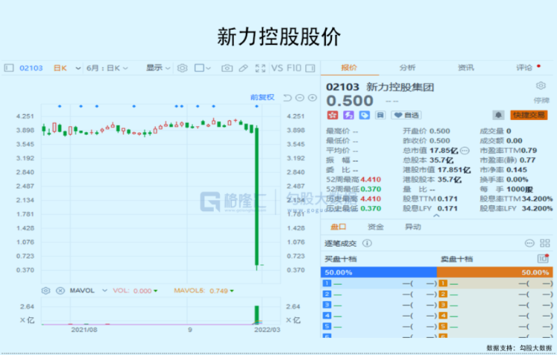The image size is (557, 355).
Task: Open the 日K period dropdown
Action: [x=61, y=68]
